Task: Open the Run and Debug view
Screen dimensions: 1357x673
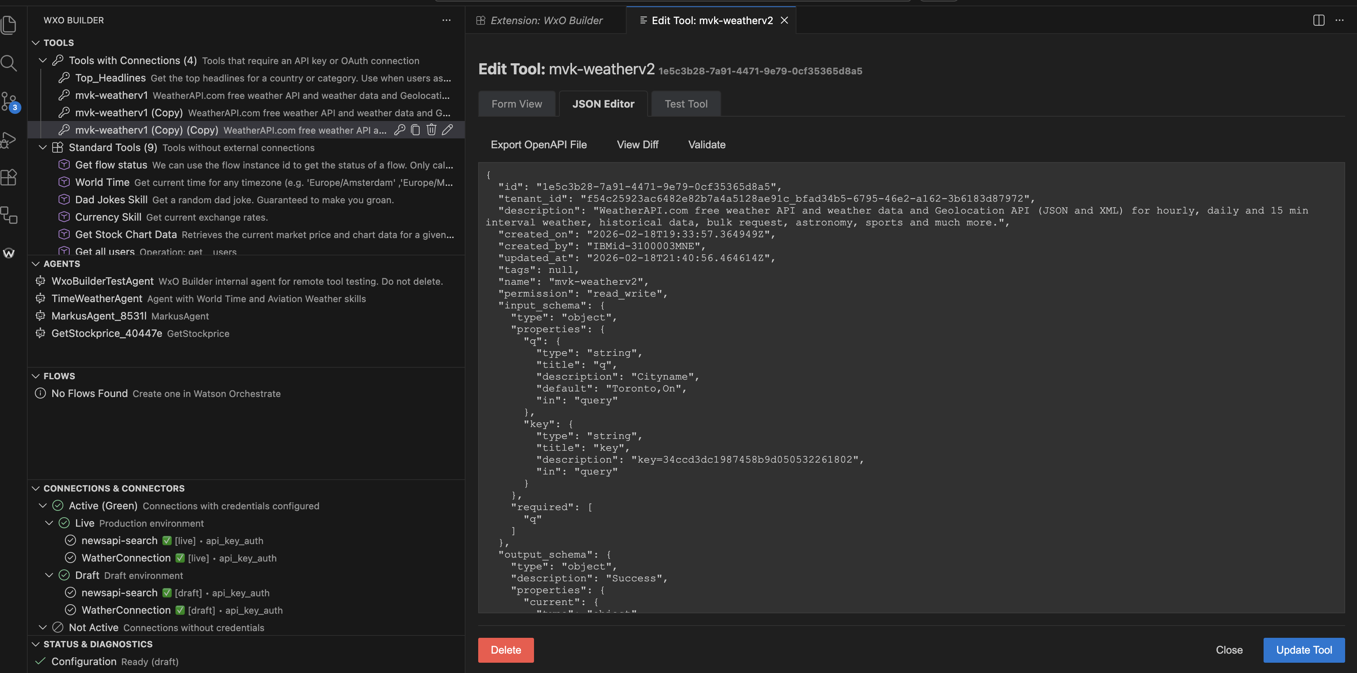Action: coord(9,140)
